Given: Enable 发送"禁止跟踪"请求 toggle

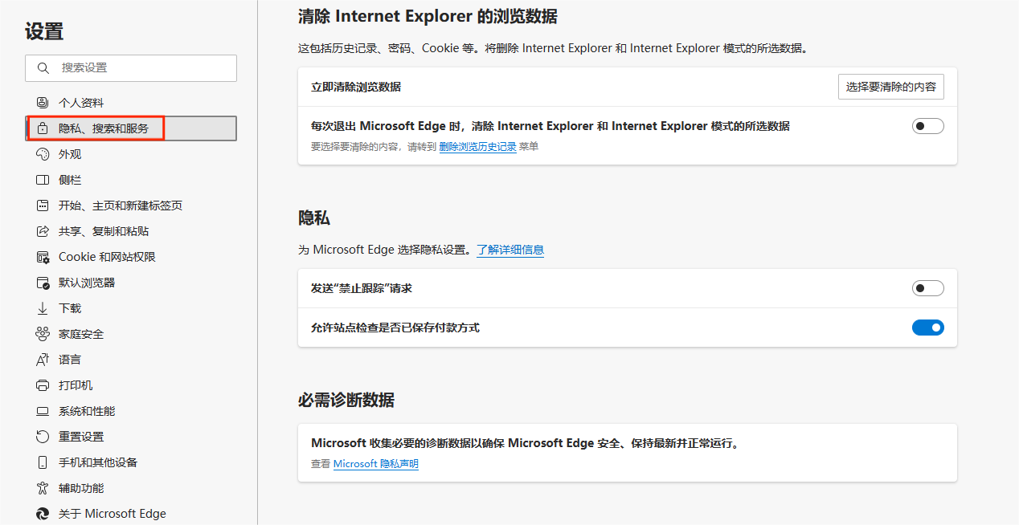Looking at the screenshot, I should click(927, 287).
